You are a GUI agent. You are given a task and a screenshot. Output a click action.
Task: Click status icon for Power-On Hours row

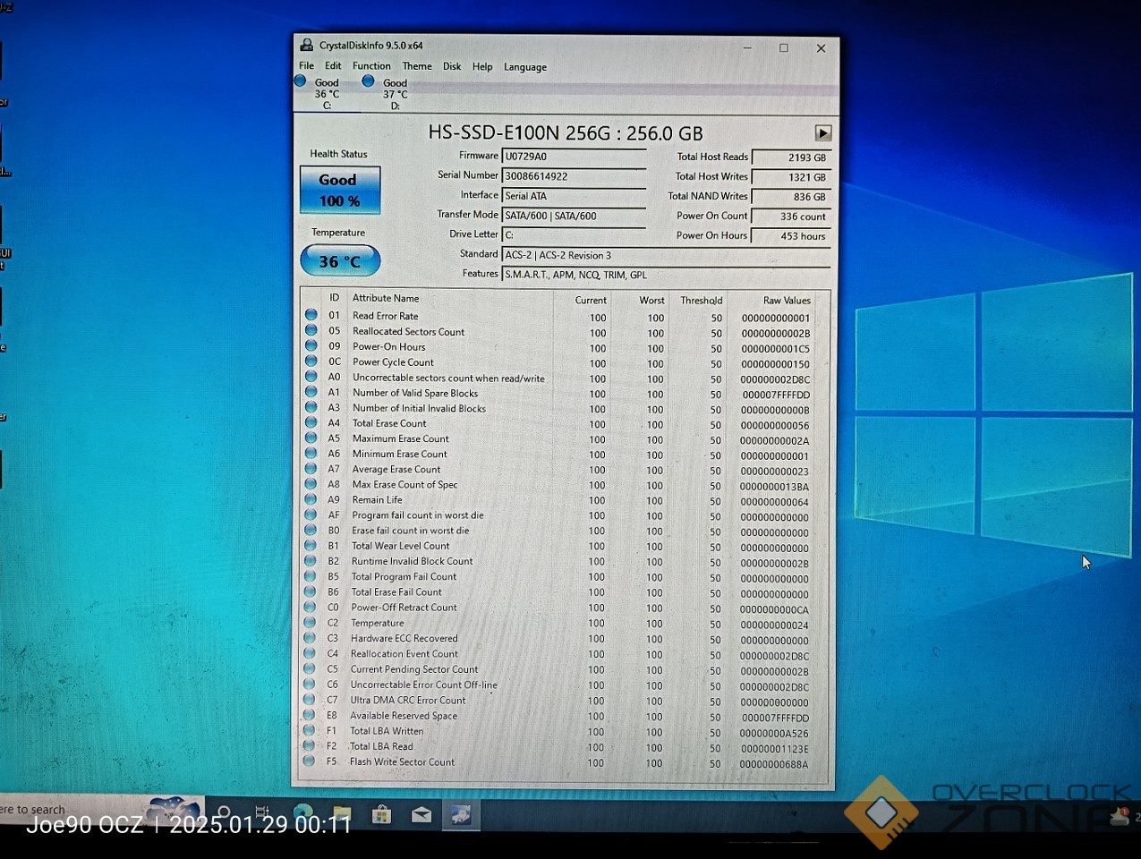click(311, 345)
